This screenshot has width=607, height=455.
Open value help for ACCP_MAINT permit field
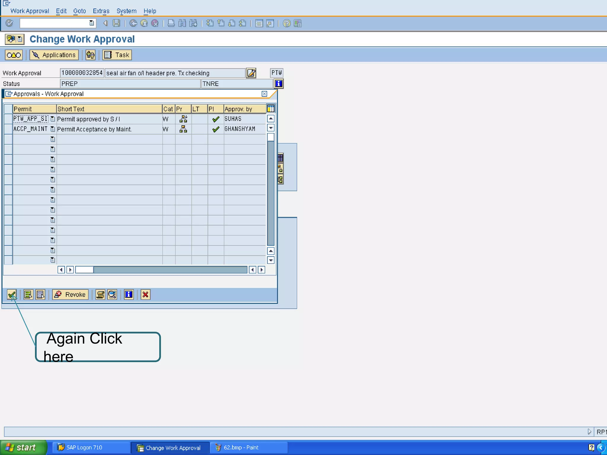pyautogui.click(x=53, y=129)
